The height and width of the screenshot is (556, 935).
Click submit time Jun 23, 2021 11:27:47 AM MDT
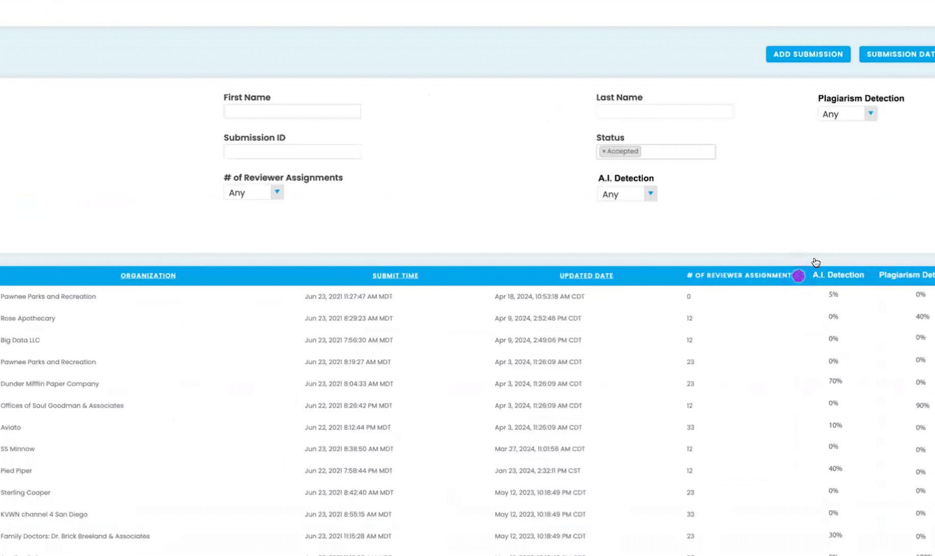348,296
